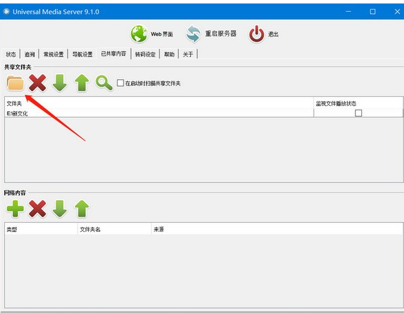Screen dimensions: 404x313
Task: Toggle monitor playback status for E: folder
Action: click(x=359, y=113)
